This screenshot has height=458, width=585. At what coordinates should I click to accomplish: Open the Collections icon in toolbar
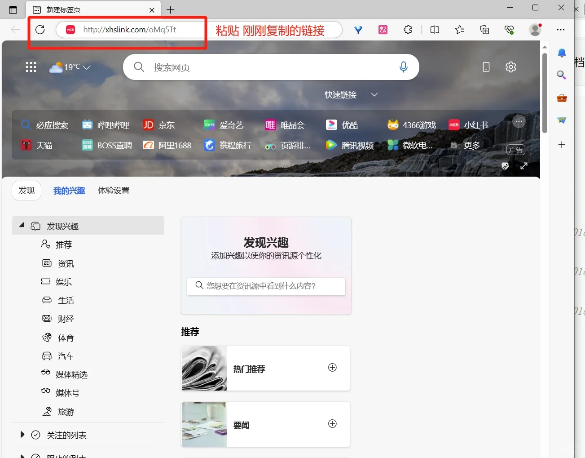(484, 29)
